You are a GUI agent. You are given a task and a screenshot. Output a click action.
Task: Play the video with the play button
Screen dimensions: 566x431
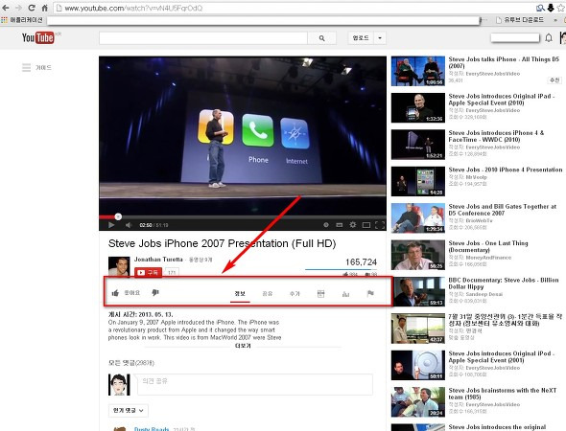111,225
